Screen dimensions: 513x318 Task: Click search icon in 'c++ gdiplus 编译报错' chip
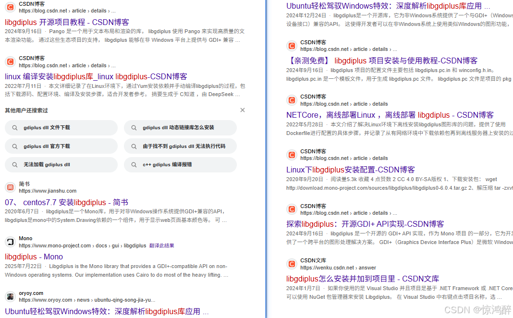click(134, 165)
